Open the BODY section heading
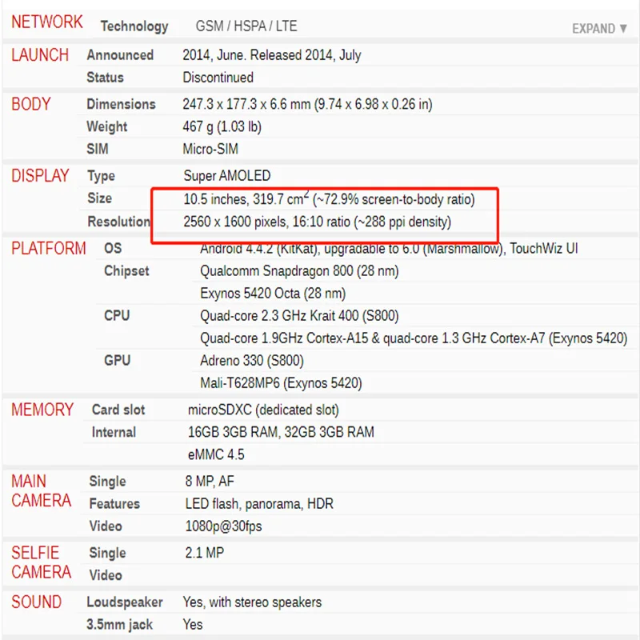The width and height of the screenshot is (640, 640). 31,104
